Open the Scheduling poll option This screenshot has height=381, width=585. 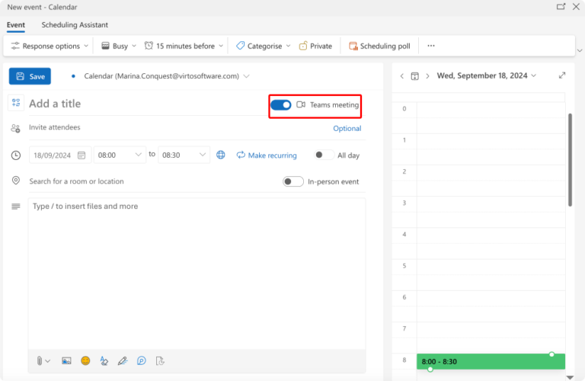click(379, 46)
